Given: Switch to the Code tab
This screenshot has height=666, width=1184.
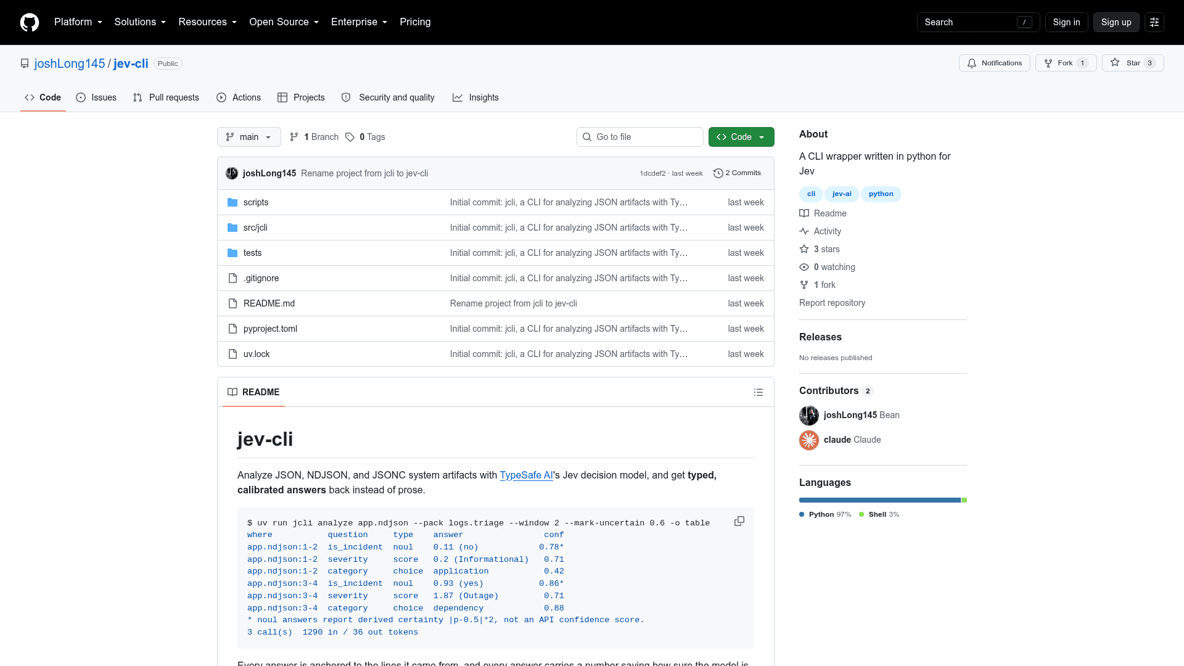Looking at the screenshot, I should (x=43, y=97).
